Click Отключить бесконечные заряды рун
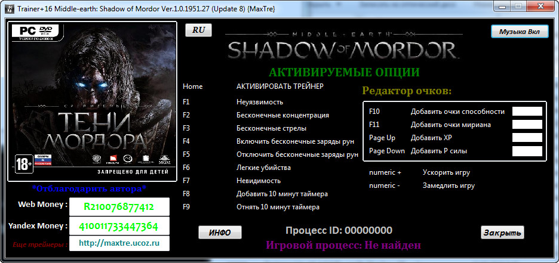Screen dimensions: 559x263 pos(297,154)
